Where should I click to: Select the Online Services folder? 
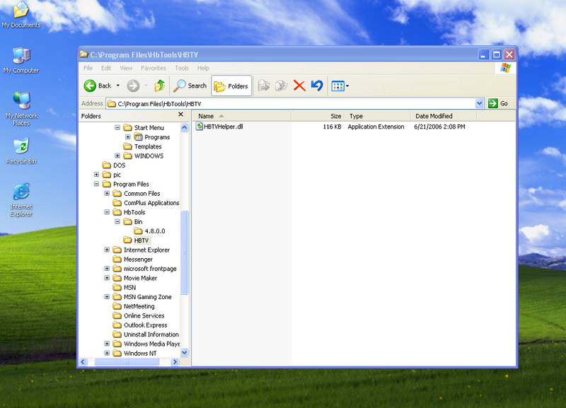click(144, 315)
